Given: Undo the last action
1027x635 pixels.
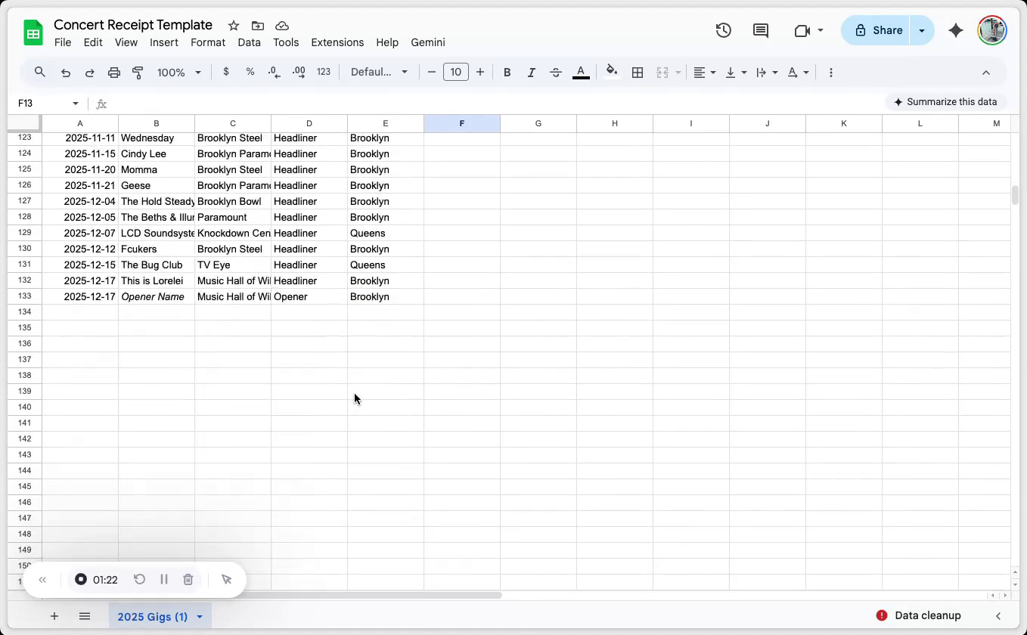Looking at the screenshot, I should pyautogui.click(x=66, y=73).
